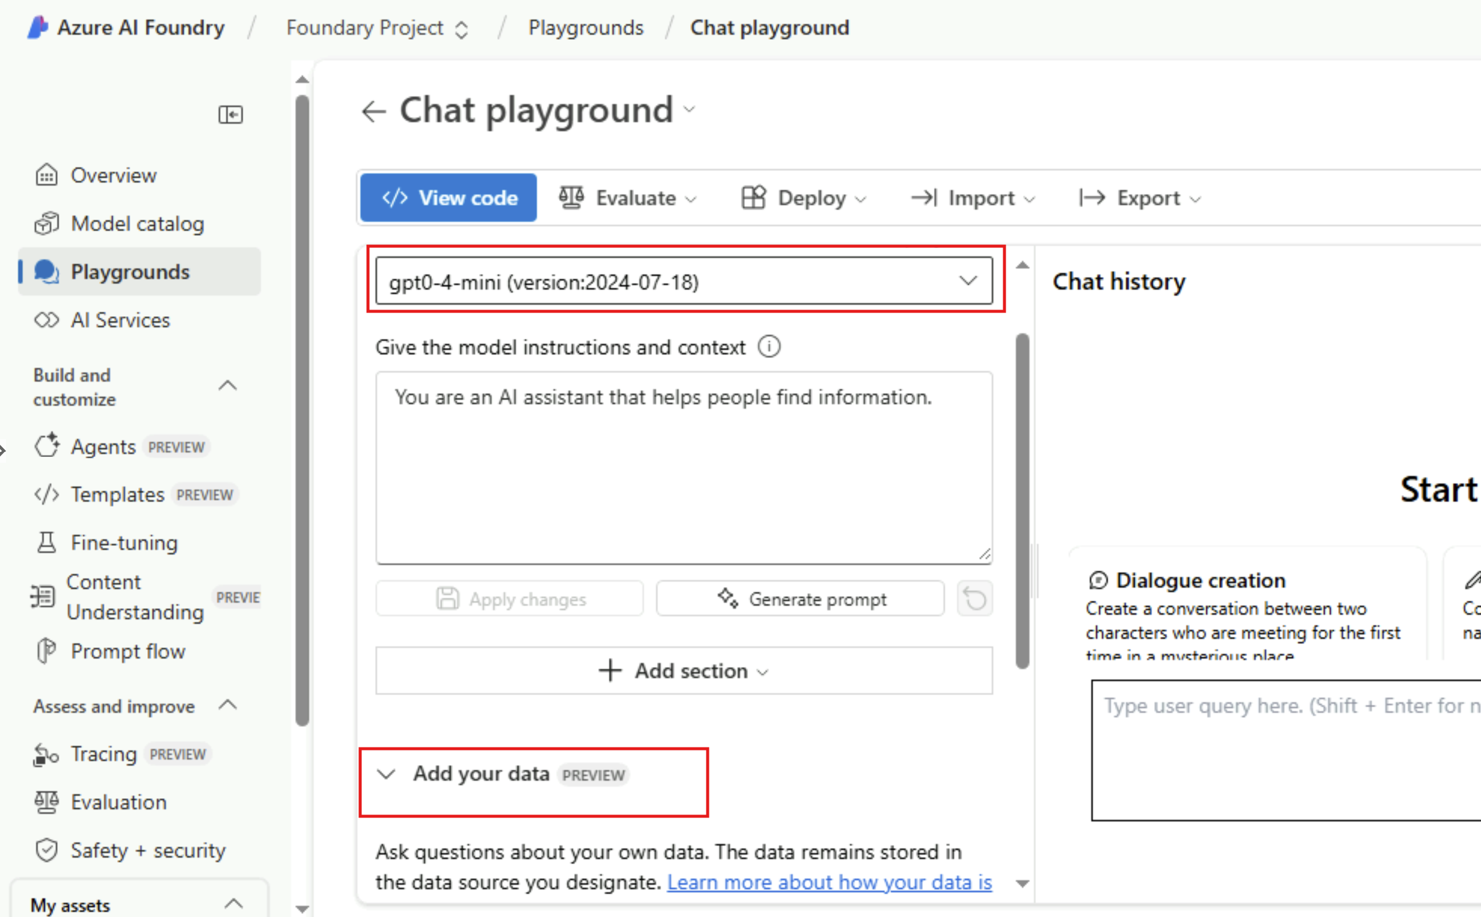Open Agents preview page
This screenshot has width=1481, height=917.
(103, 447)
